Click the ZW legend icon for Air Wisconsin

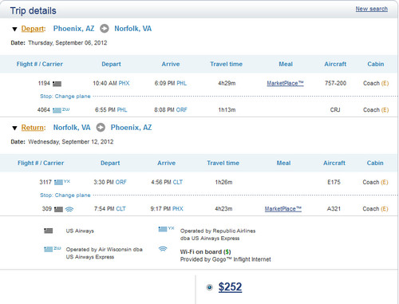pos(53,249)
